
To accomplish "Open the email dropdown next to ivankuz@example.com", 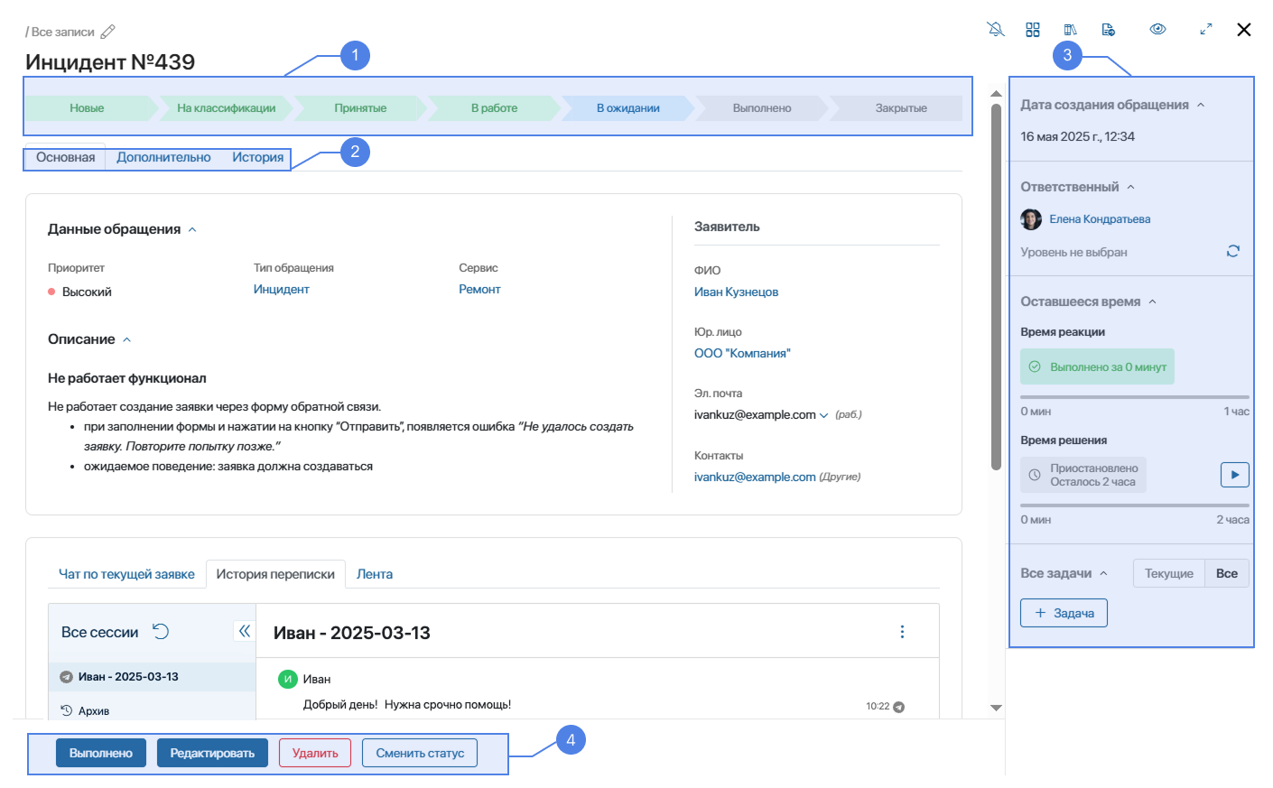I will [823, 415].
